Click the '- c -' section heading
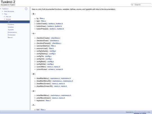 click(33, 33)
